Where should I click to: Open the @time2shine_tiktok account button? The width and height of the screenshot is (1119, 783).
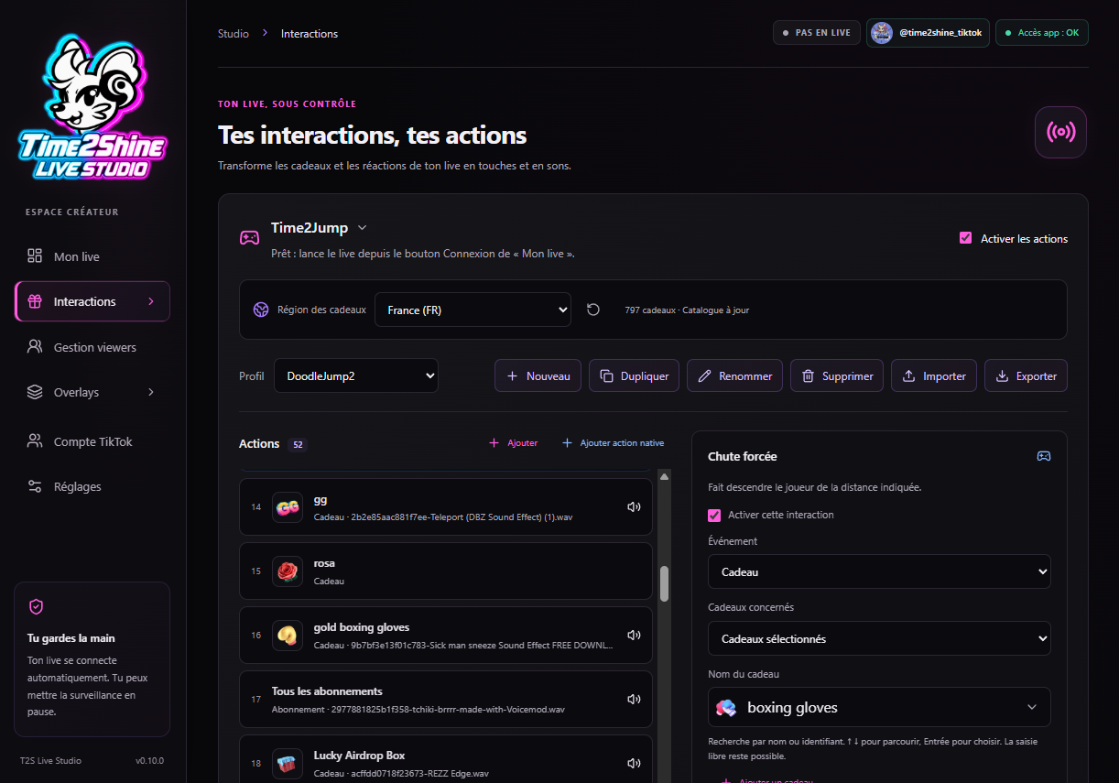[928, 33]
